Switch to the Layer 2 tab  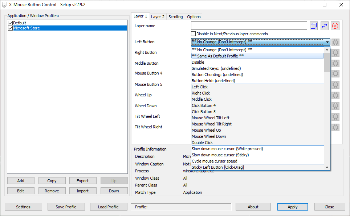click(158, 17)
